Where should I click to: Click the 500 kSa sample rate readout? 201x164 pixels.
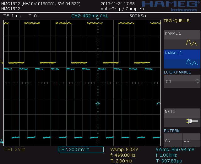point(138,16)
